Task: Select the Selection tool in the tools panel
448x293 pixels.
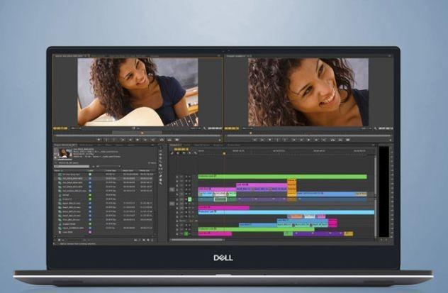Action: 161,148
